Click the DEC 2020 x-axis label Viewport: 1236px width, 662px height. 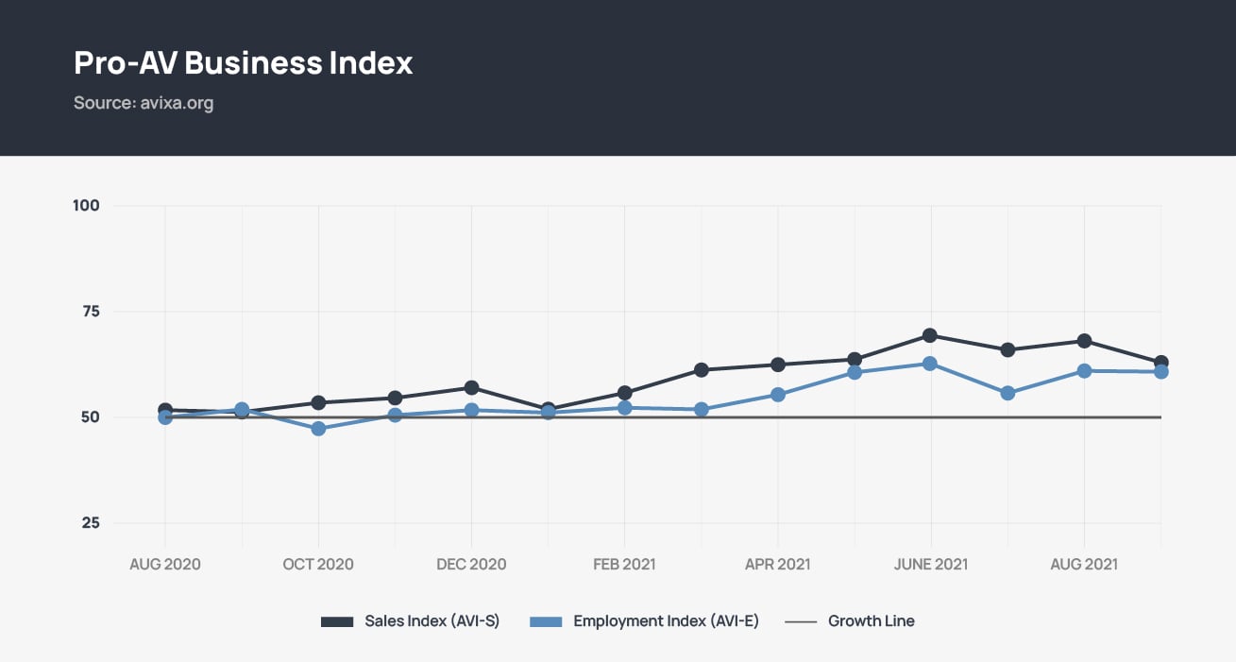pos(471,565)
